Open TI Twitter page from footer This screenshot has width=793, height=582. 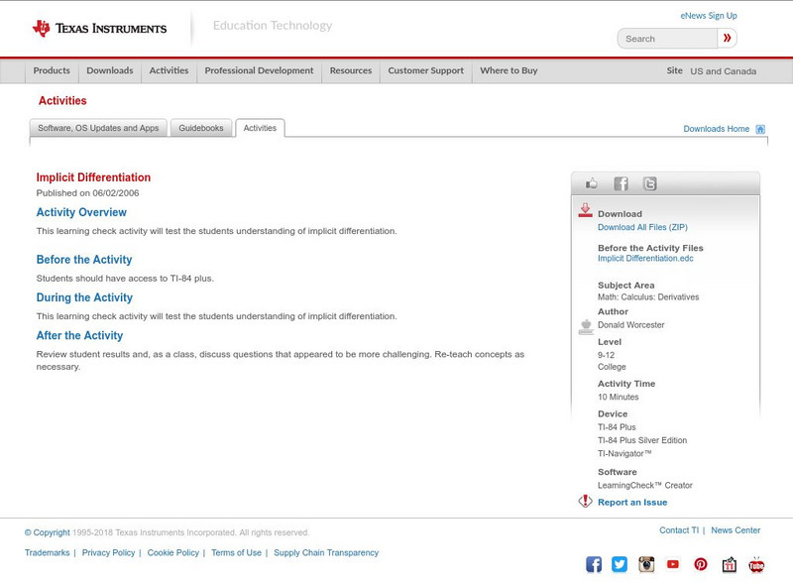(620, 564)
